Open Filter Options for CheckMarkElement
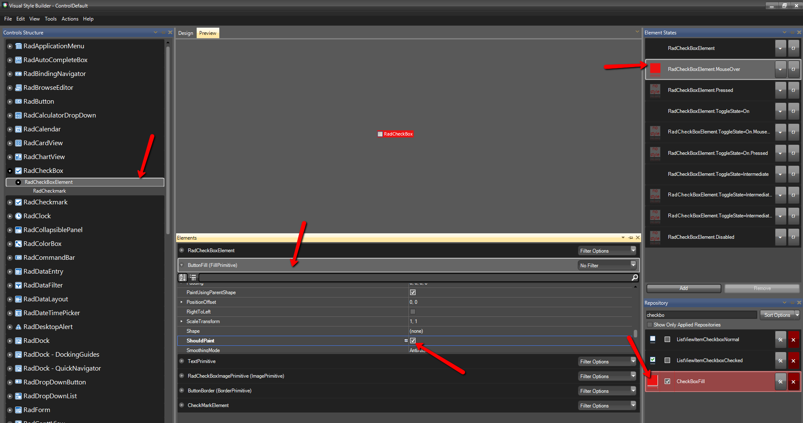 tap(607, 405)
